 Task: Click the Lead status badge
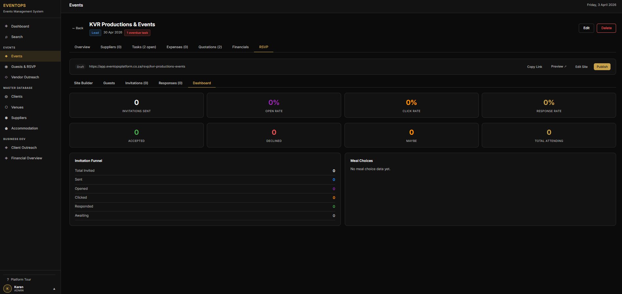(x=95, y=33)
